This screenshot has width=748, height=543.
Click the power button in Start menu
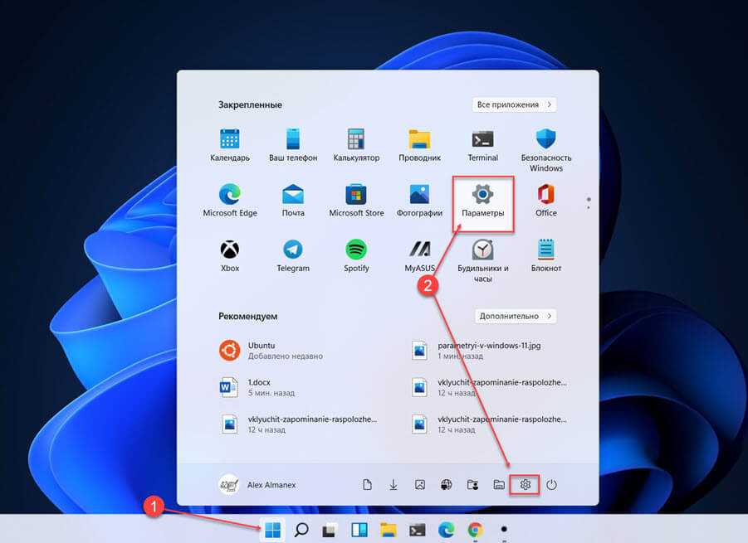click(550, 485)
